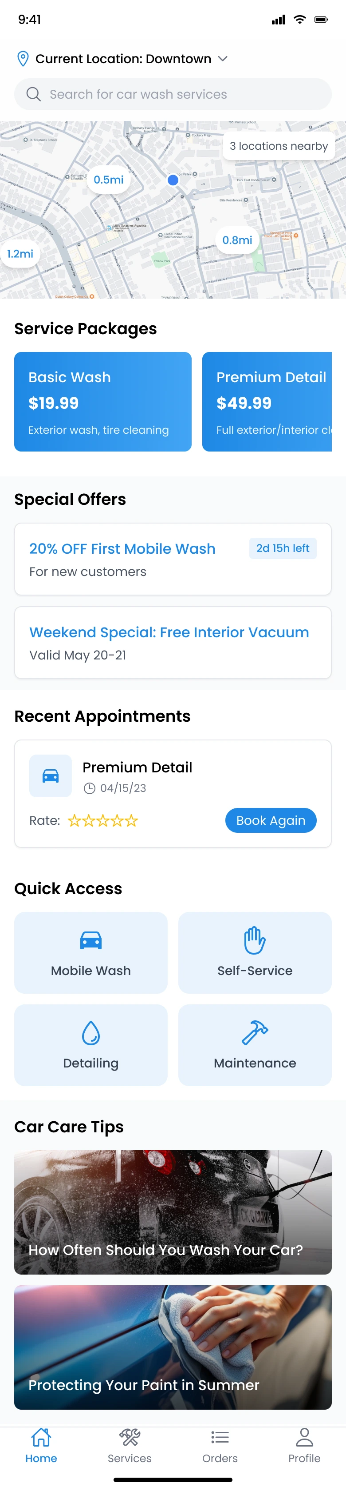Expand the Current Location dropdown chevron
The width and height of the screenshot is (346, 1495).
coord(223,59)
